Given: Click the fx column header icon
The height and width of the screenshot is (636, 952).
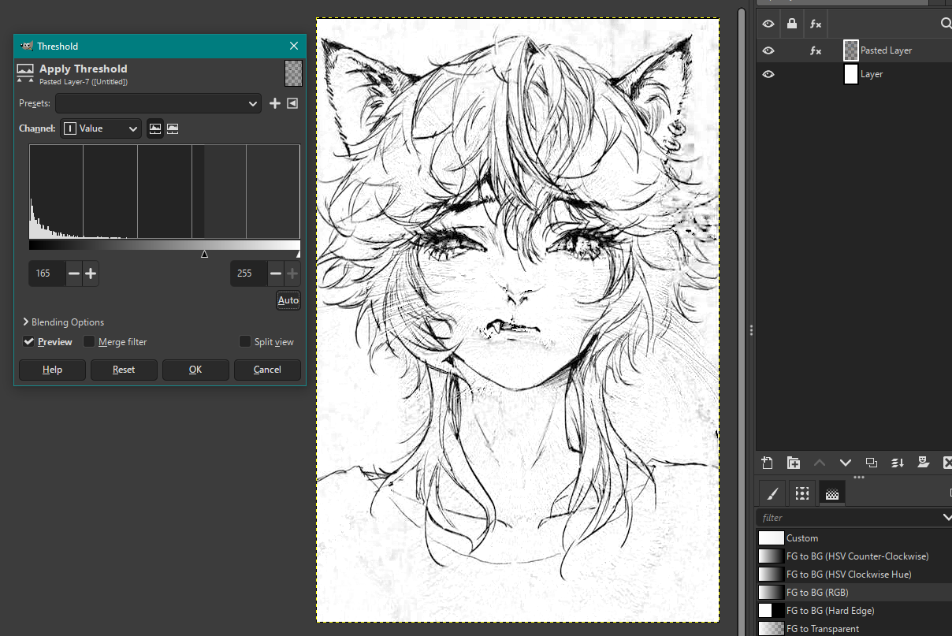Looking at the screenshot, I should 816,24.
